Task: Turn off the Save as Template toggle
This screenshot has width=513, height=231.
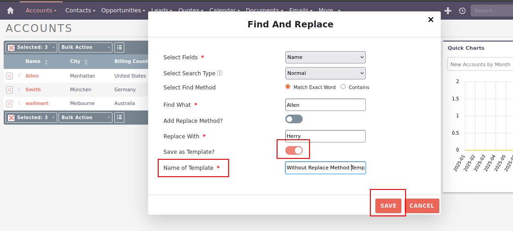Action: 294,151
